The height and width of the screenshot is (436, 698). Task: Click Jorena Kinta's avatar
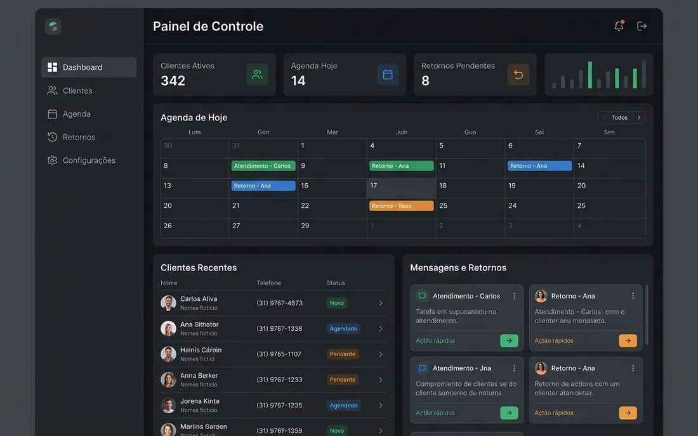[x=168, y=406]
